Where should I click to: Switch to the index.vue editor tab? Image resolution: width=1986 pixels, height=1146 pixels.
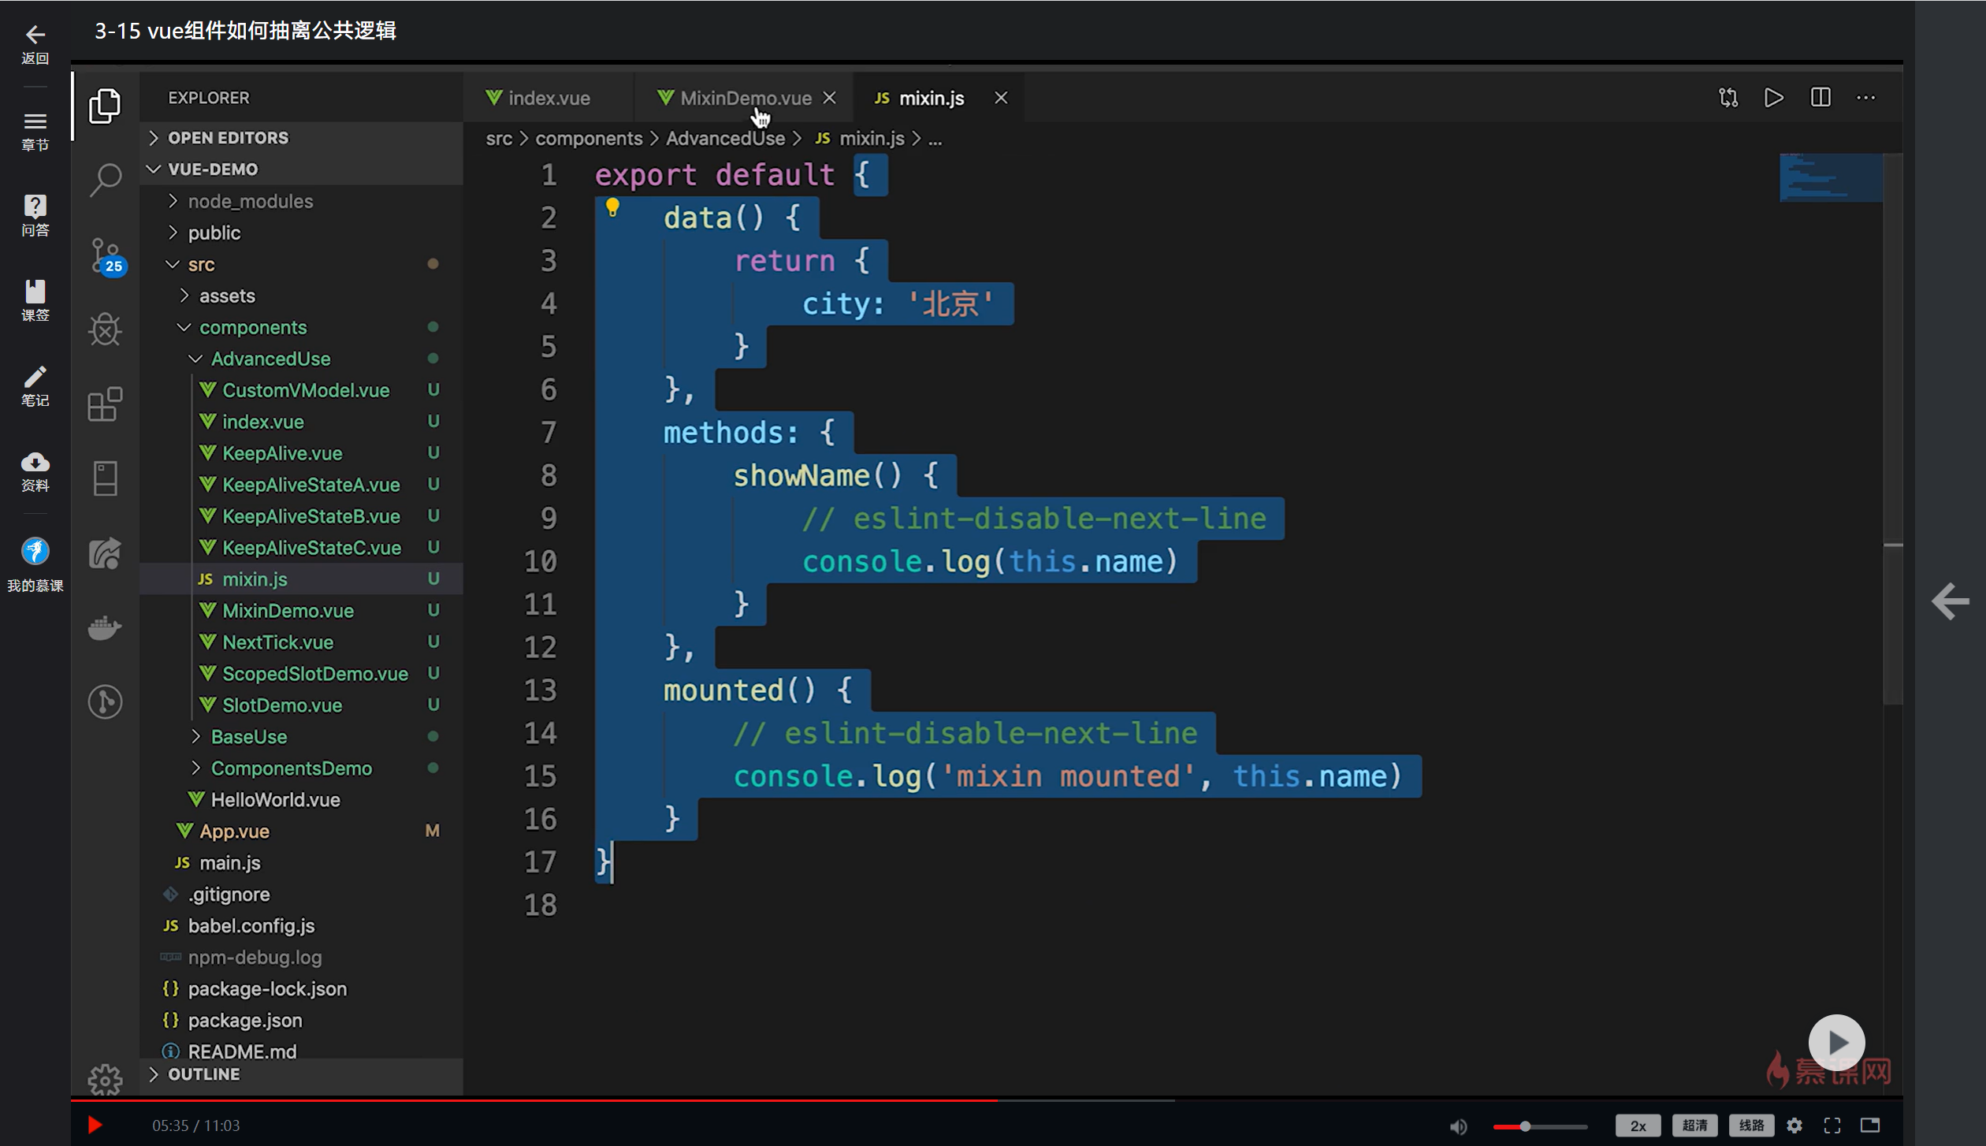tap(548, 98)
